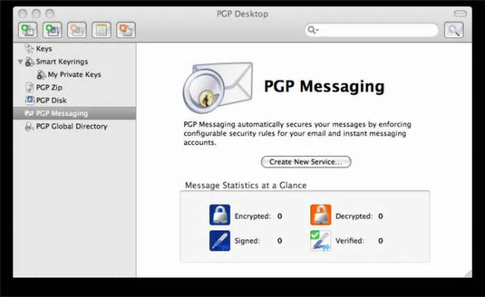Select PGP Zip in the sidebar

click(74, 88)
